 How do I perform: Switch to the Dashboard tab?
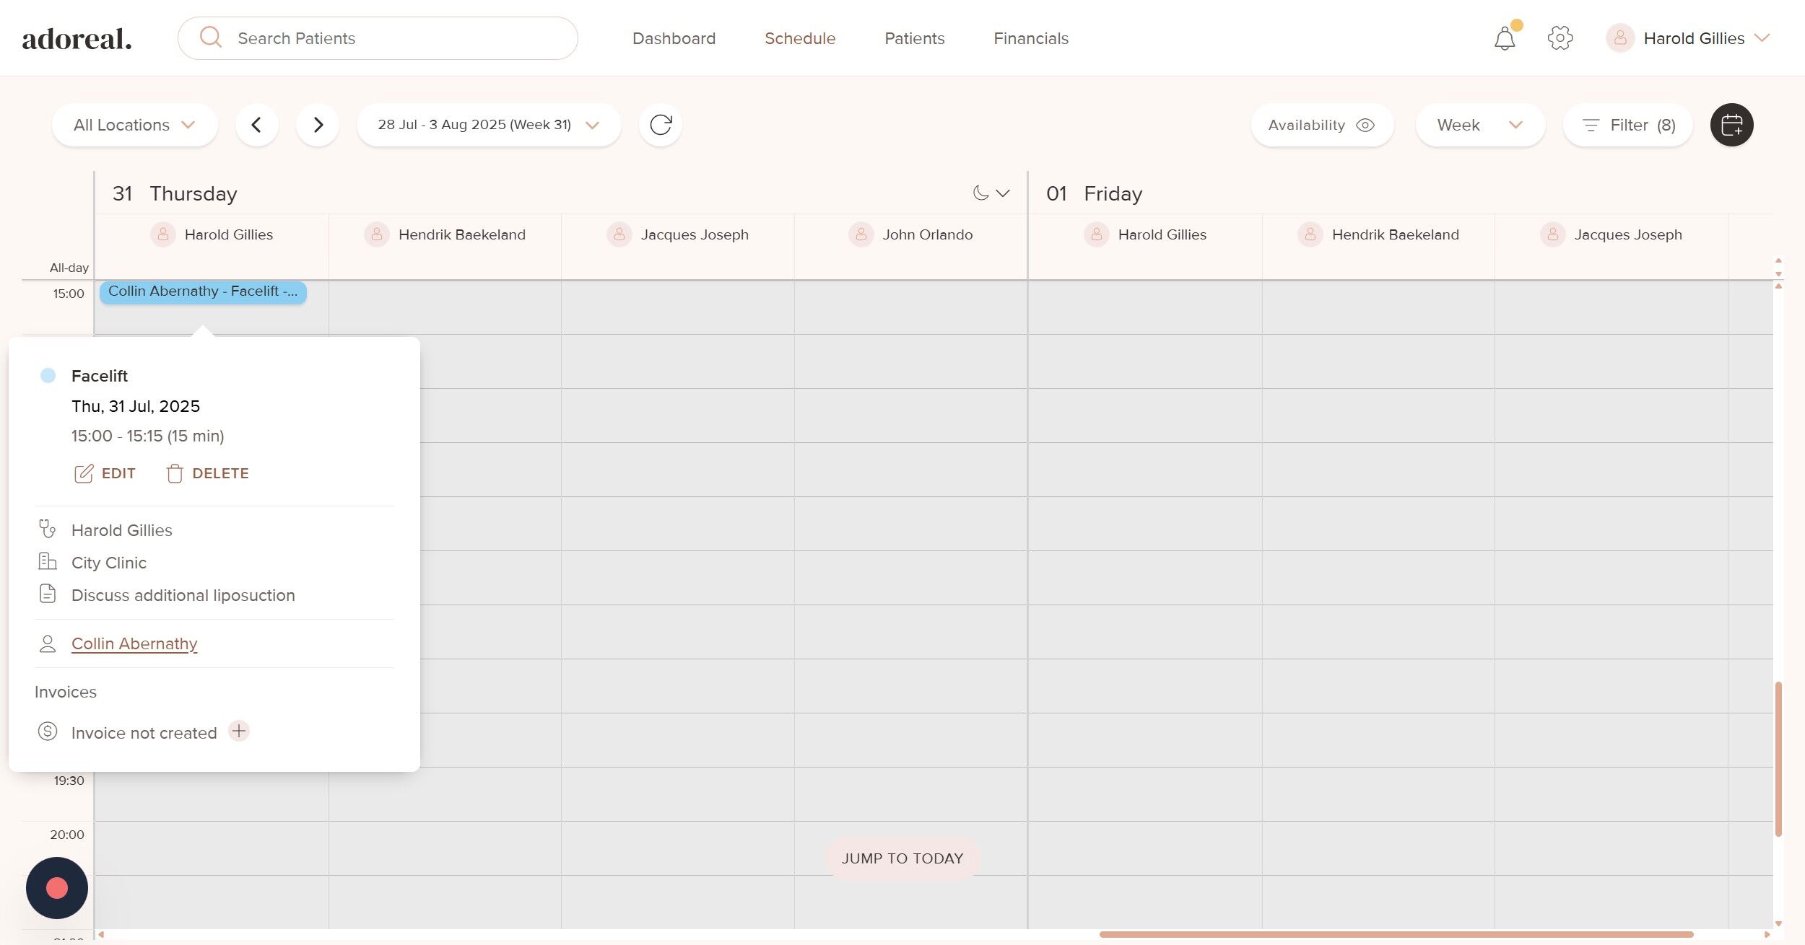[674, 38]
